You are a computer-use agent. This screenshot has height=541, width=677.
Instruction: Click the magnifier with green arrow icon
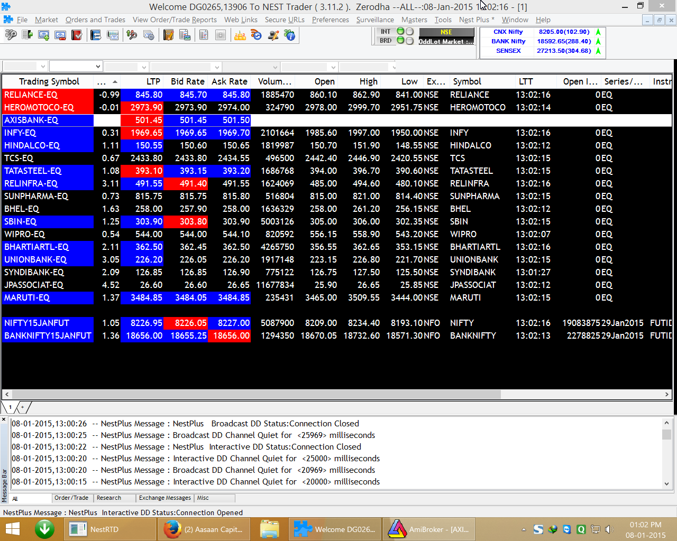(x=132, y=35)
